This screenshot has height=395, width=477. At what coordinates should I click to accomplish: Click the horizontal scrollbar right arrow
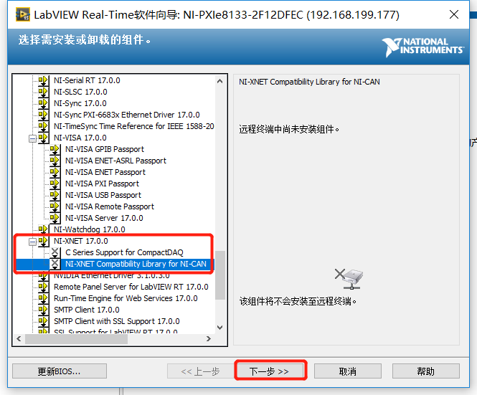tap(209, 339)
